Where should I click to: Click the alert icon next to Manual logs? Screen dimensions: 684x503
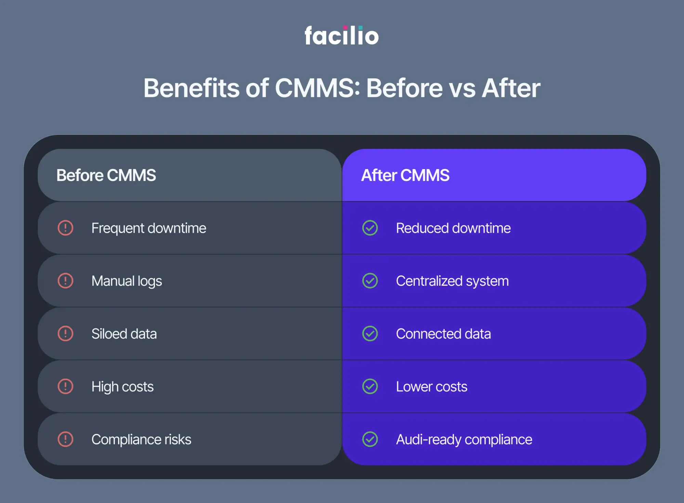point(65,281)
